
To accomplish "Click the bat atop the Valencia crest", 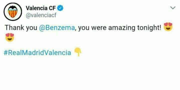I will (x=13, y=8).
